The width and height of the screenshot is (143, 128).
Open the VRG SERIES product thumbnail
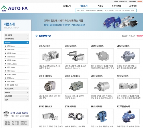click(102, 86)
